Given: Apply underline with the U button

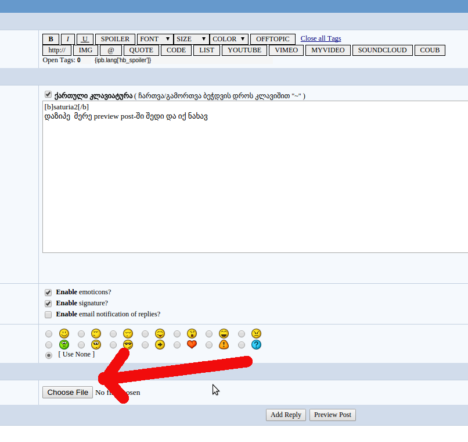Looking at the screenshot, I should click(x=85, y=39).
